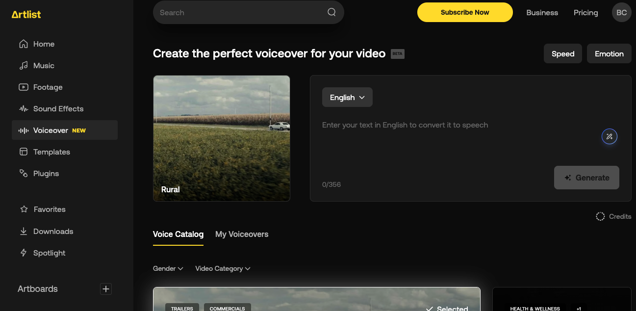Open the Speed setting
The height and width of the screenshot is (311, 636).
(562, 54)
